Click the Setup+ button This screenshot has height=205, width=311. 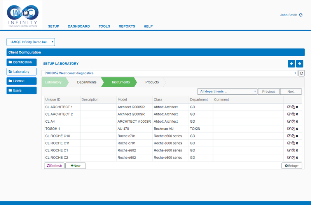point(292,166)
